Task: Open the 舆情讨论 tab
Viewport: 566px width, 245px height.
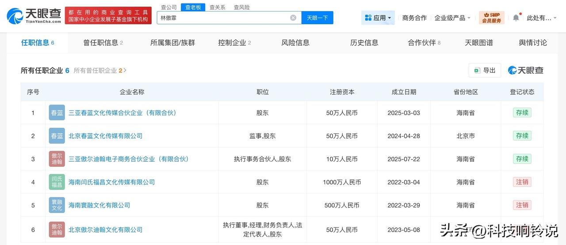Action: tap(533, 43)
